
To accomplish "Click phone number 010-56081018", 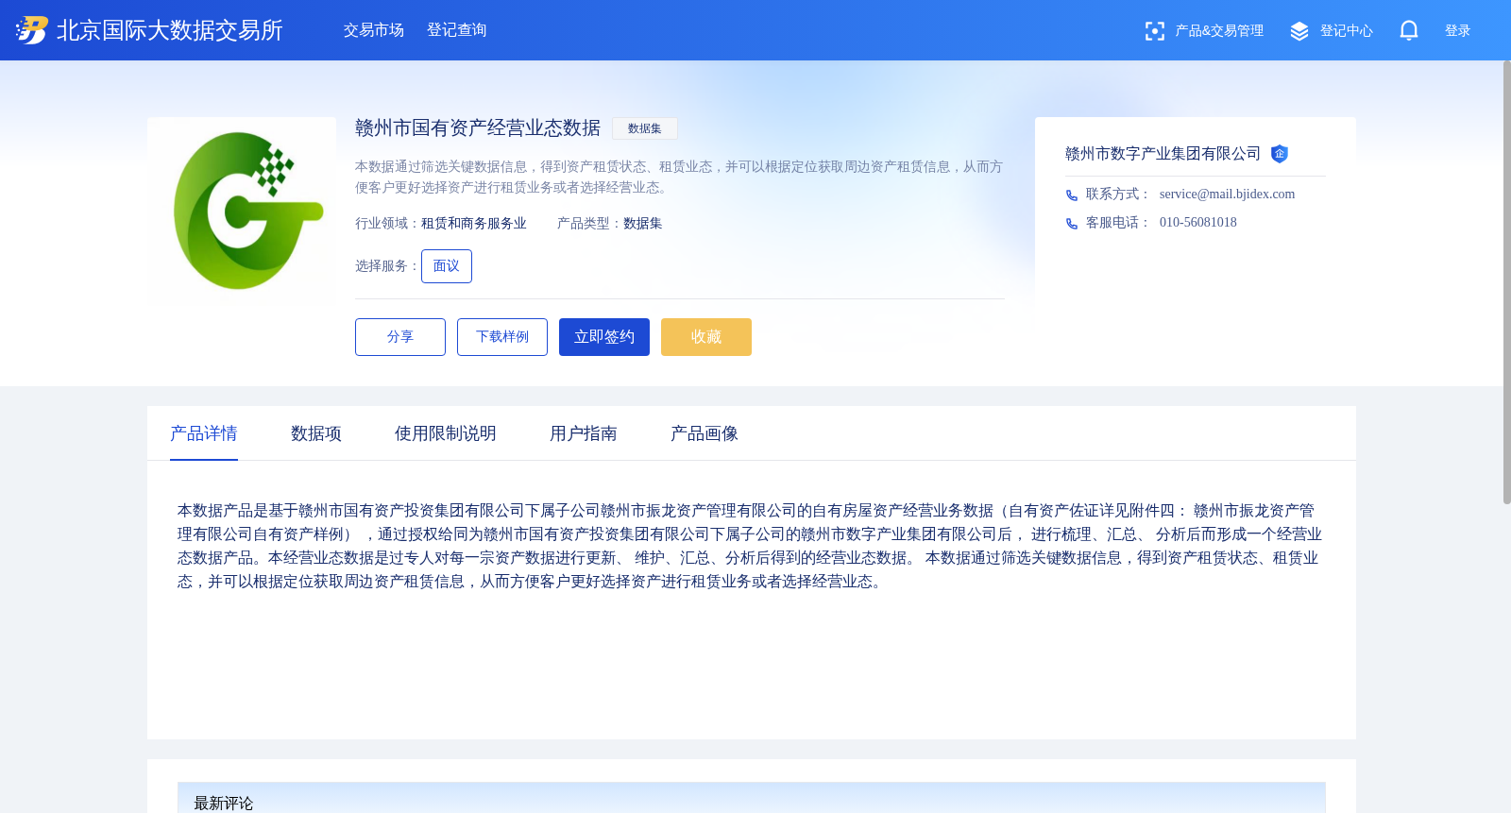I will click(1198, 223).
